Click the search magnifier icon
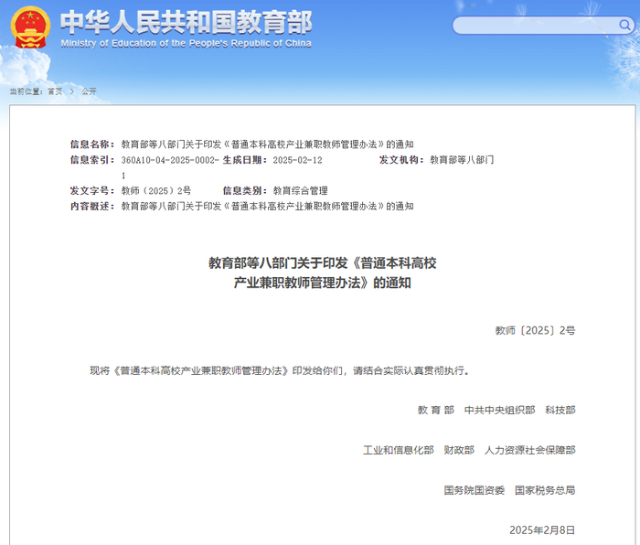640x545 pixels. tap(624, 26)
